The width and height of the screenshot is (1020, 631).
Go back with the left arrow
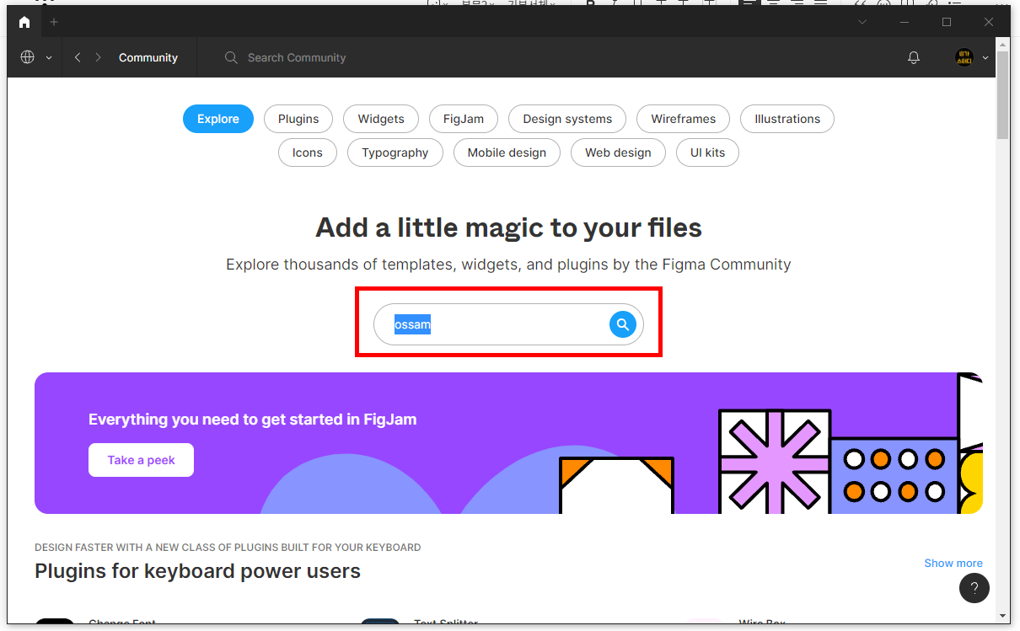click(78, 57)
